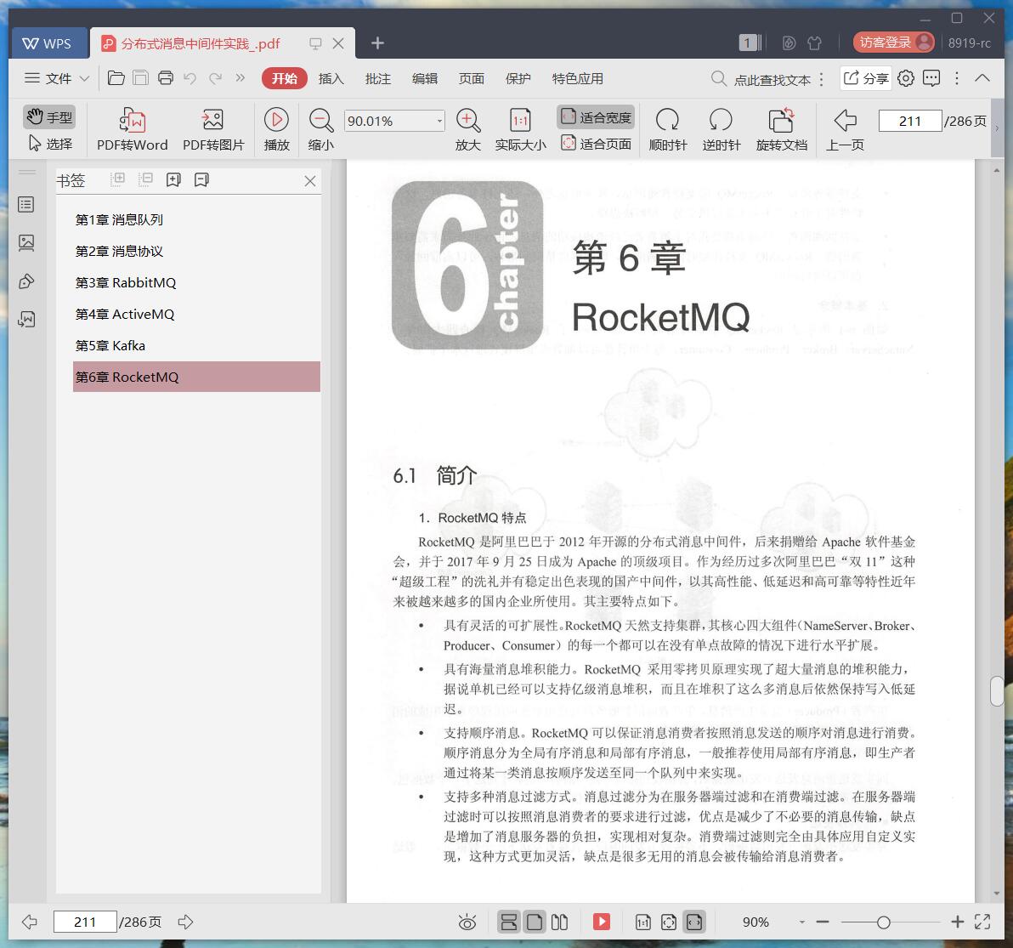Screen dimensions: 1013x948
Task: Go to the next page in status bar
Action: click(185, 922)
